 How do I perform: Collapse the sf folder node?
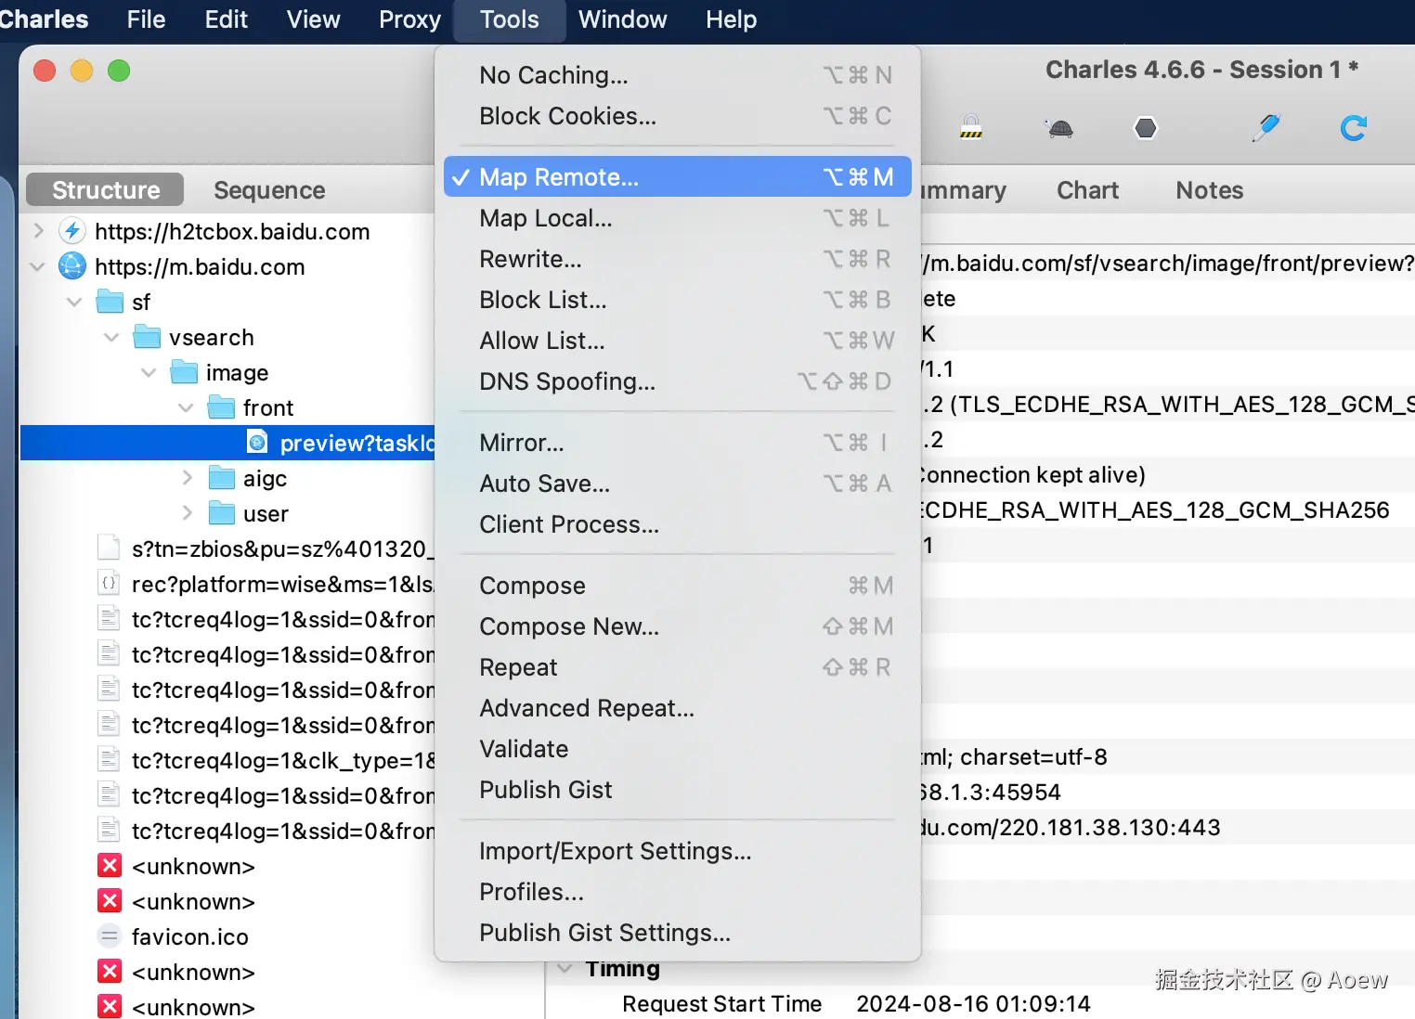point(74,302)
